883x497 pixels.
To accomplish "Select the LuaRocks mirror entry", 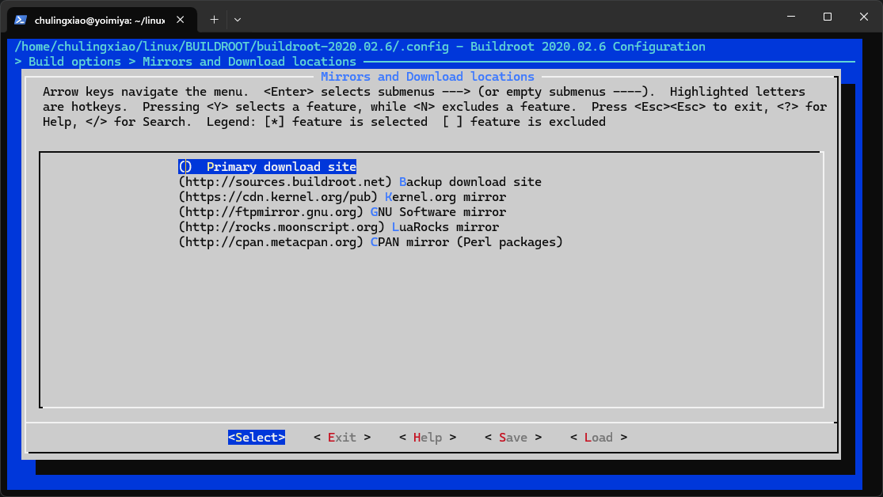I will click(338, 227).
